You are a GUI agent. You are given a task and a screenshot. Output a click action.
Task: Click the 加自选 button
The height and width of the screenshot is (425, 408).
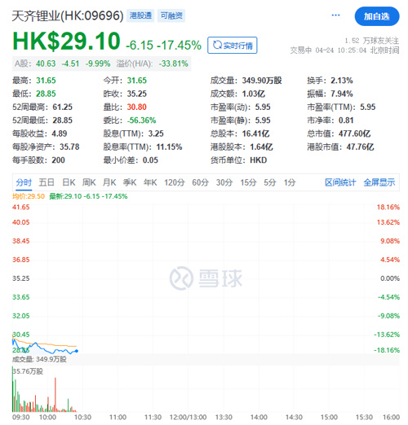(x=377, y=16)
